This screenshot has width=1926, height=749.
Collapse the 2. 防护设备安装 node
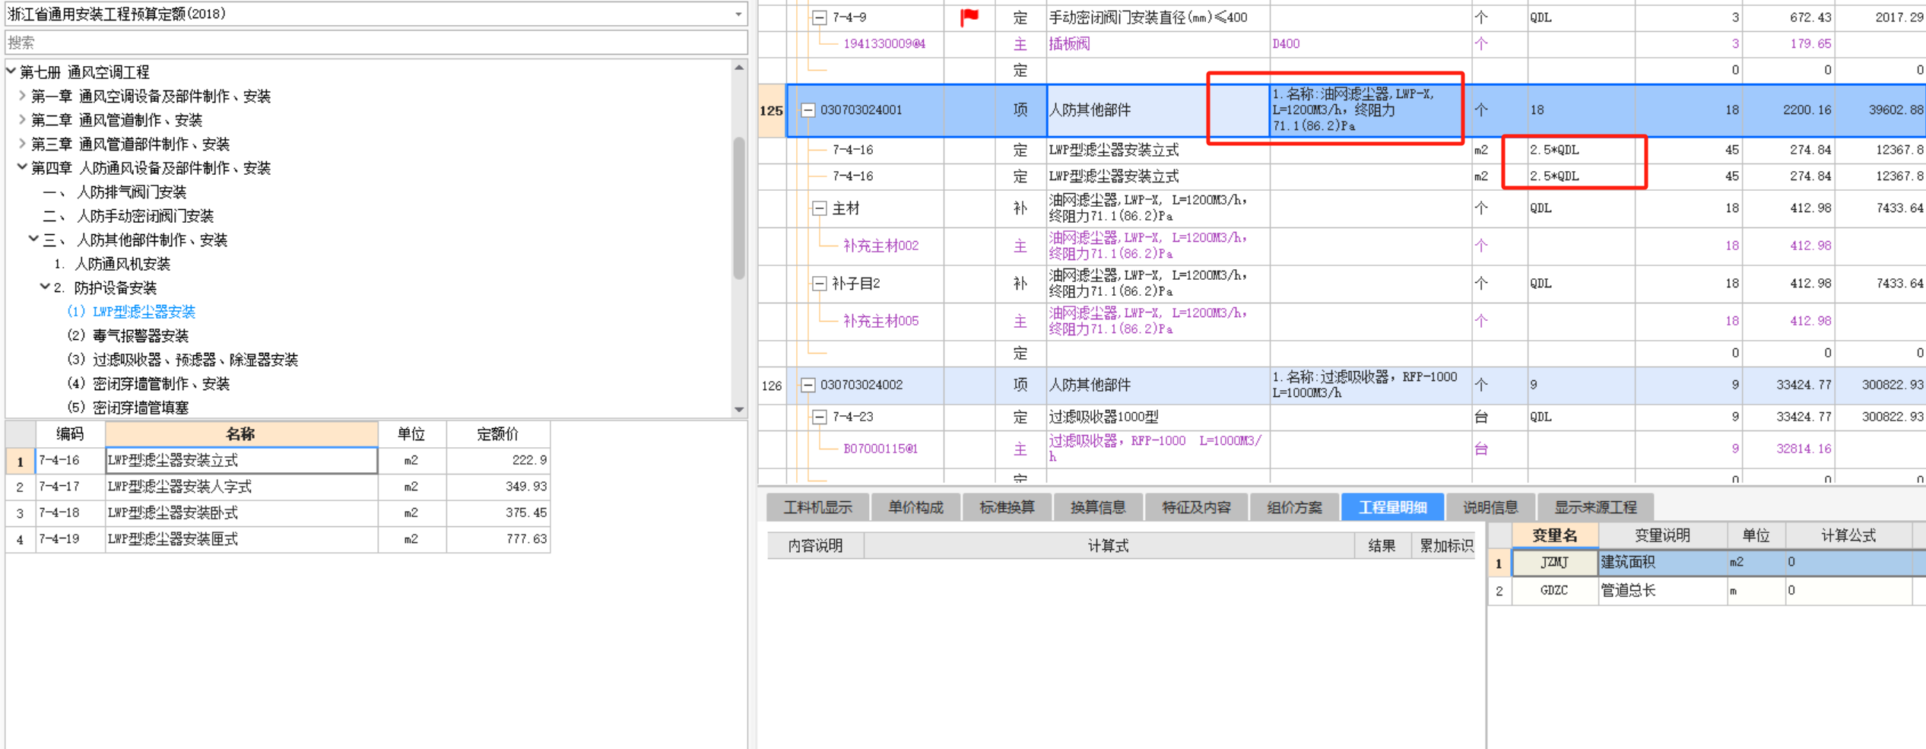(x=45, y=287)
